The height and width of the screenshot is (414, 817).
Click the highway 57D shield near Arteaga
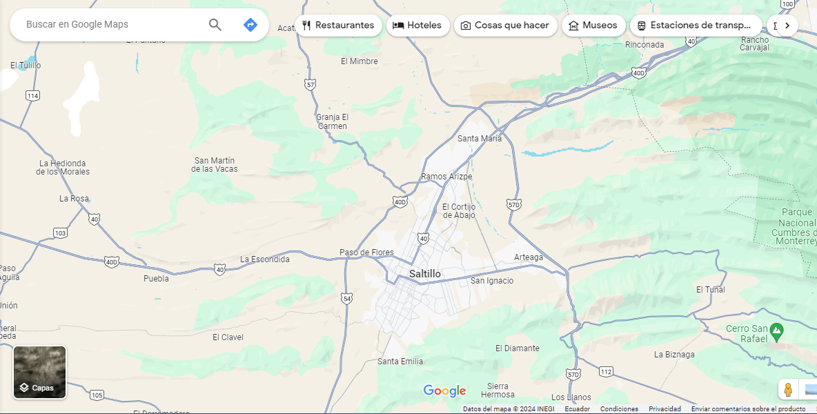(513, 204)
